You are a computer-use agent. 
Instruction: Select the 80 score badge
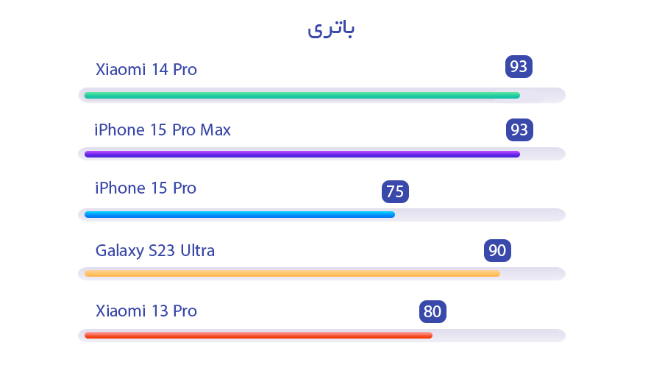point(433,312)
